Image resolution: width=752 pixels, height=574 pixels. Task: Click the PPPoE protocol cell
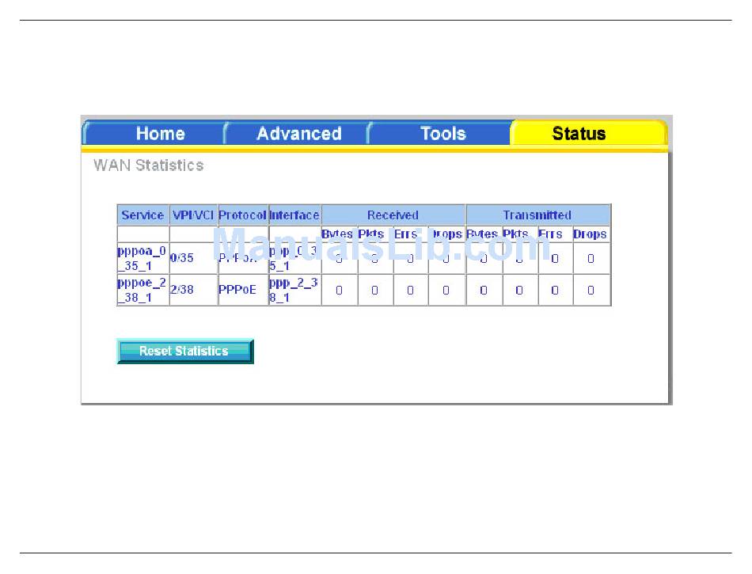click(237, 290)
